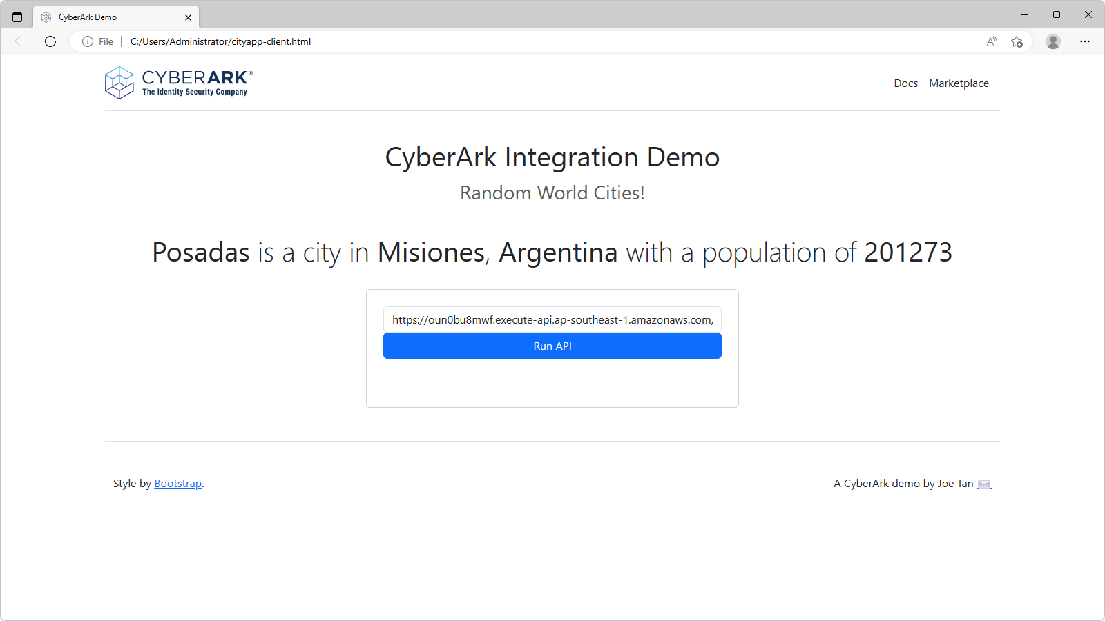Open a new browser tab
This screenshot has width=1105, height=621.
click(x=211, y=17)
